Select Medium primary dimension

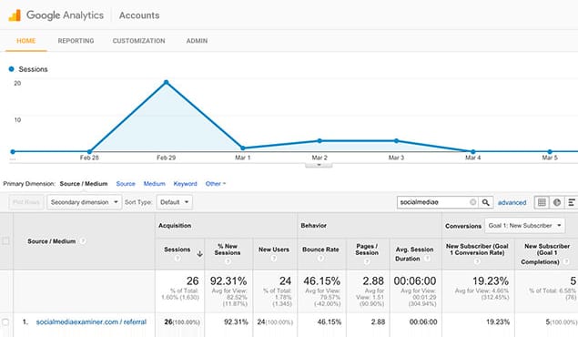[155, 184]
